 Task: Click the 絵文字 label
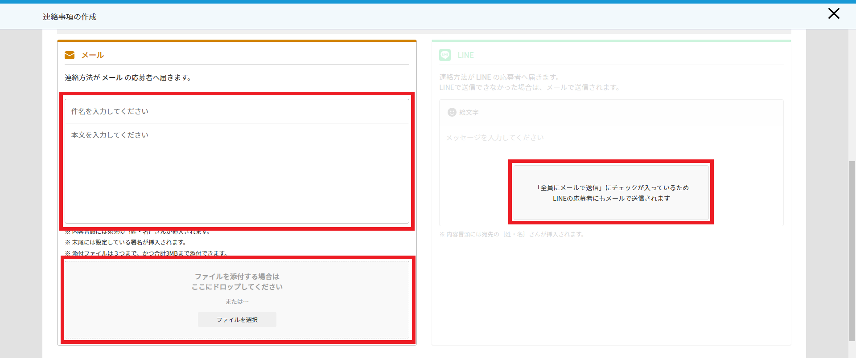[469, 113]
